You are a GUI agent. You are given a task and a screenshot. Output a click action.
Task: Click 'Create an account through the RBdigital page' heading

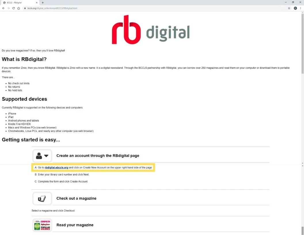point(98,156)
